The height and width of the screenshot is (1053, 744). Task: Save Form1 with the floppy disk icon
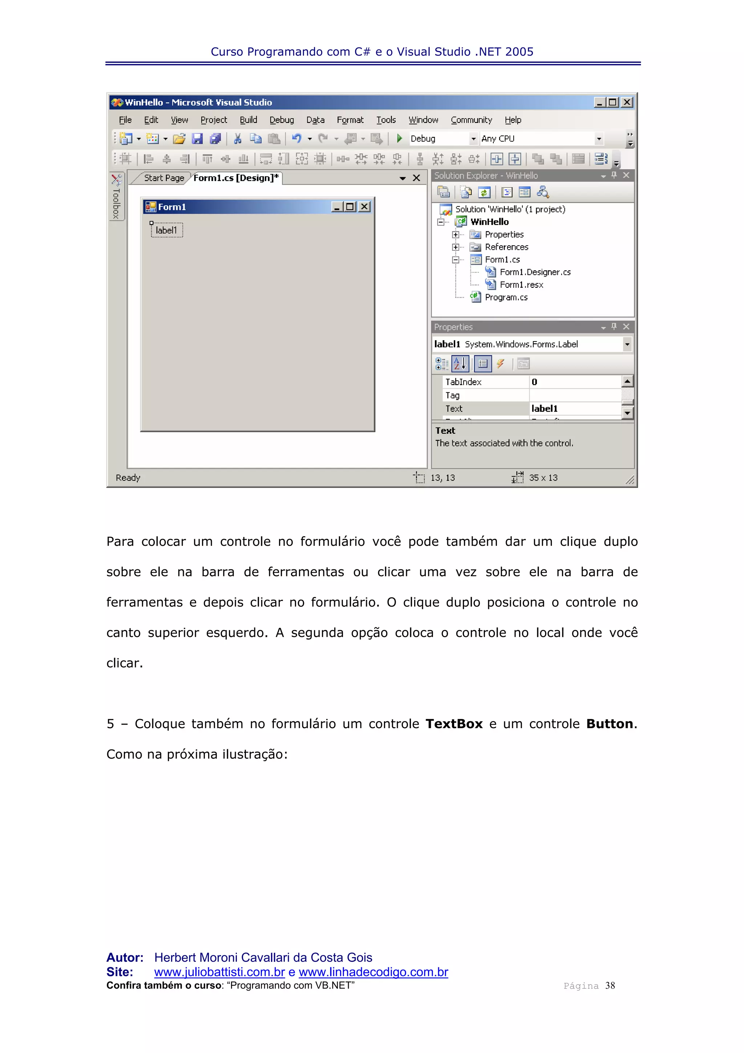click(197, 138)
